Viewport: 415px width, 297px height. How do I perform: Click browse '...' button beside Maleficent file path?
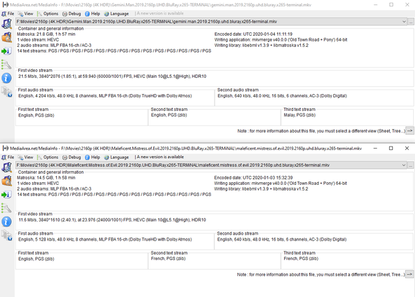[410, 165]
